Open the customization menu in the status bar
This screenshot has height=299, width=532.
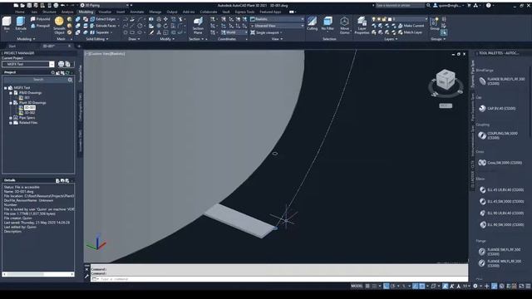[528, 286]
